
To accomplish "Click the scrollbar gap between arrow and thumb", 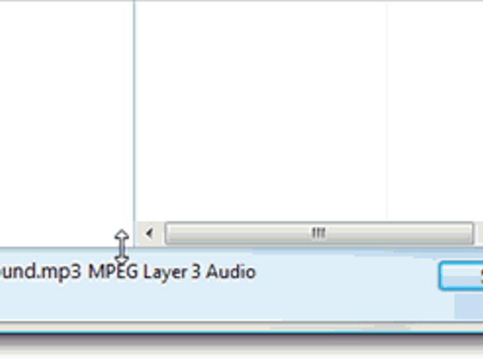I will (160, 233).
